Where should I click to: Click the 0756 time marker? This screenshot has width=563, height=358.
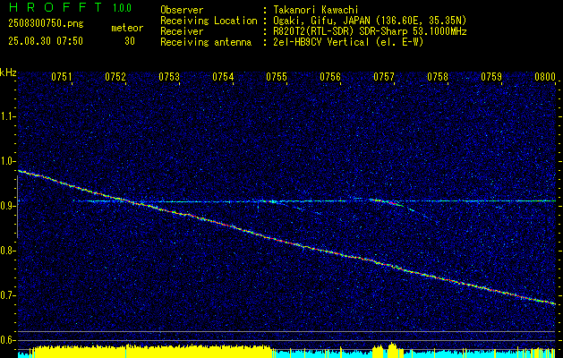(330, 77)
